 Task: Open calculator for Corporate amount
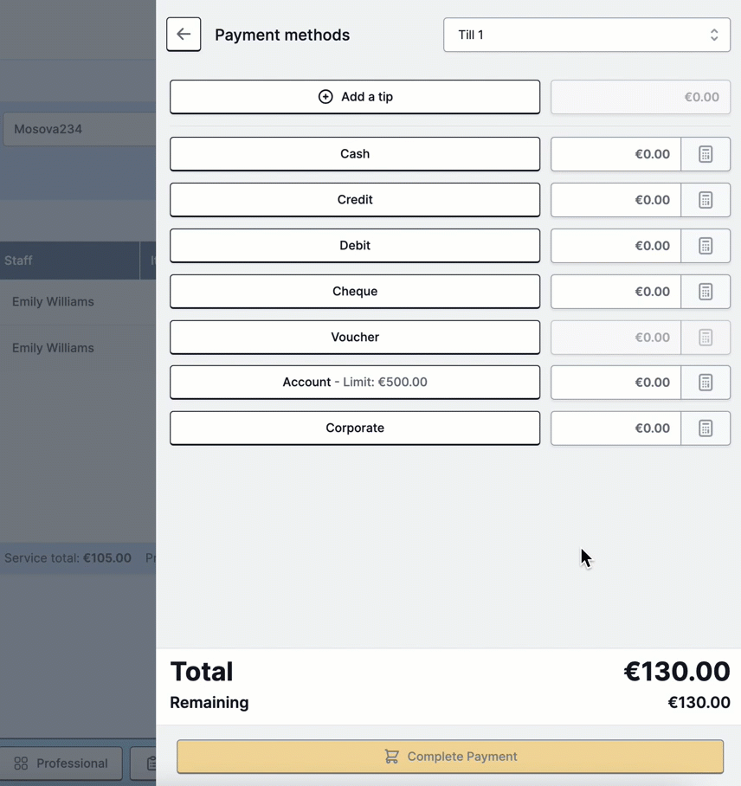tap(706, 428)
